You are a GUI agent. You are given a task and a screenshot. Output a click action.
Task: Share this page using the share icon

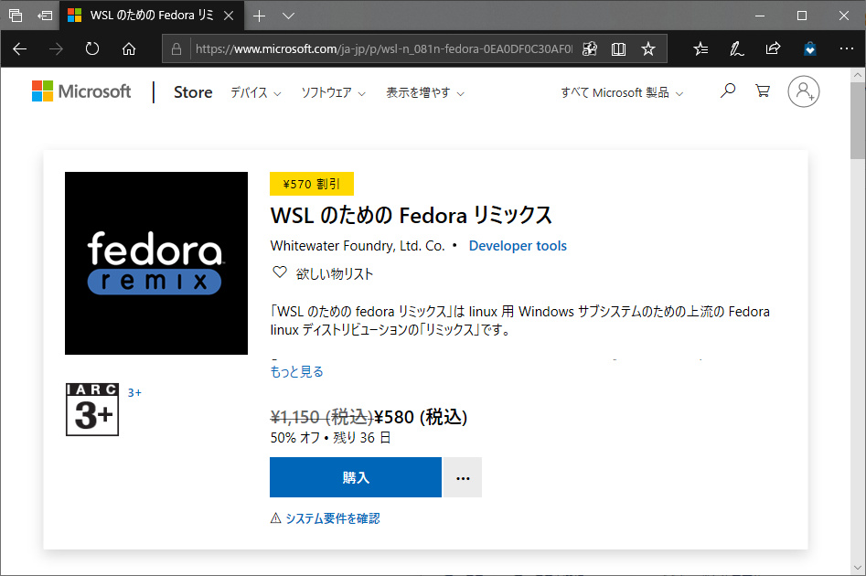click(773, 48)
